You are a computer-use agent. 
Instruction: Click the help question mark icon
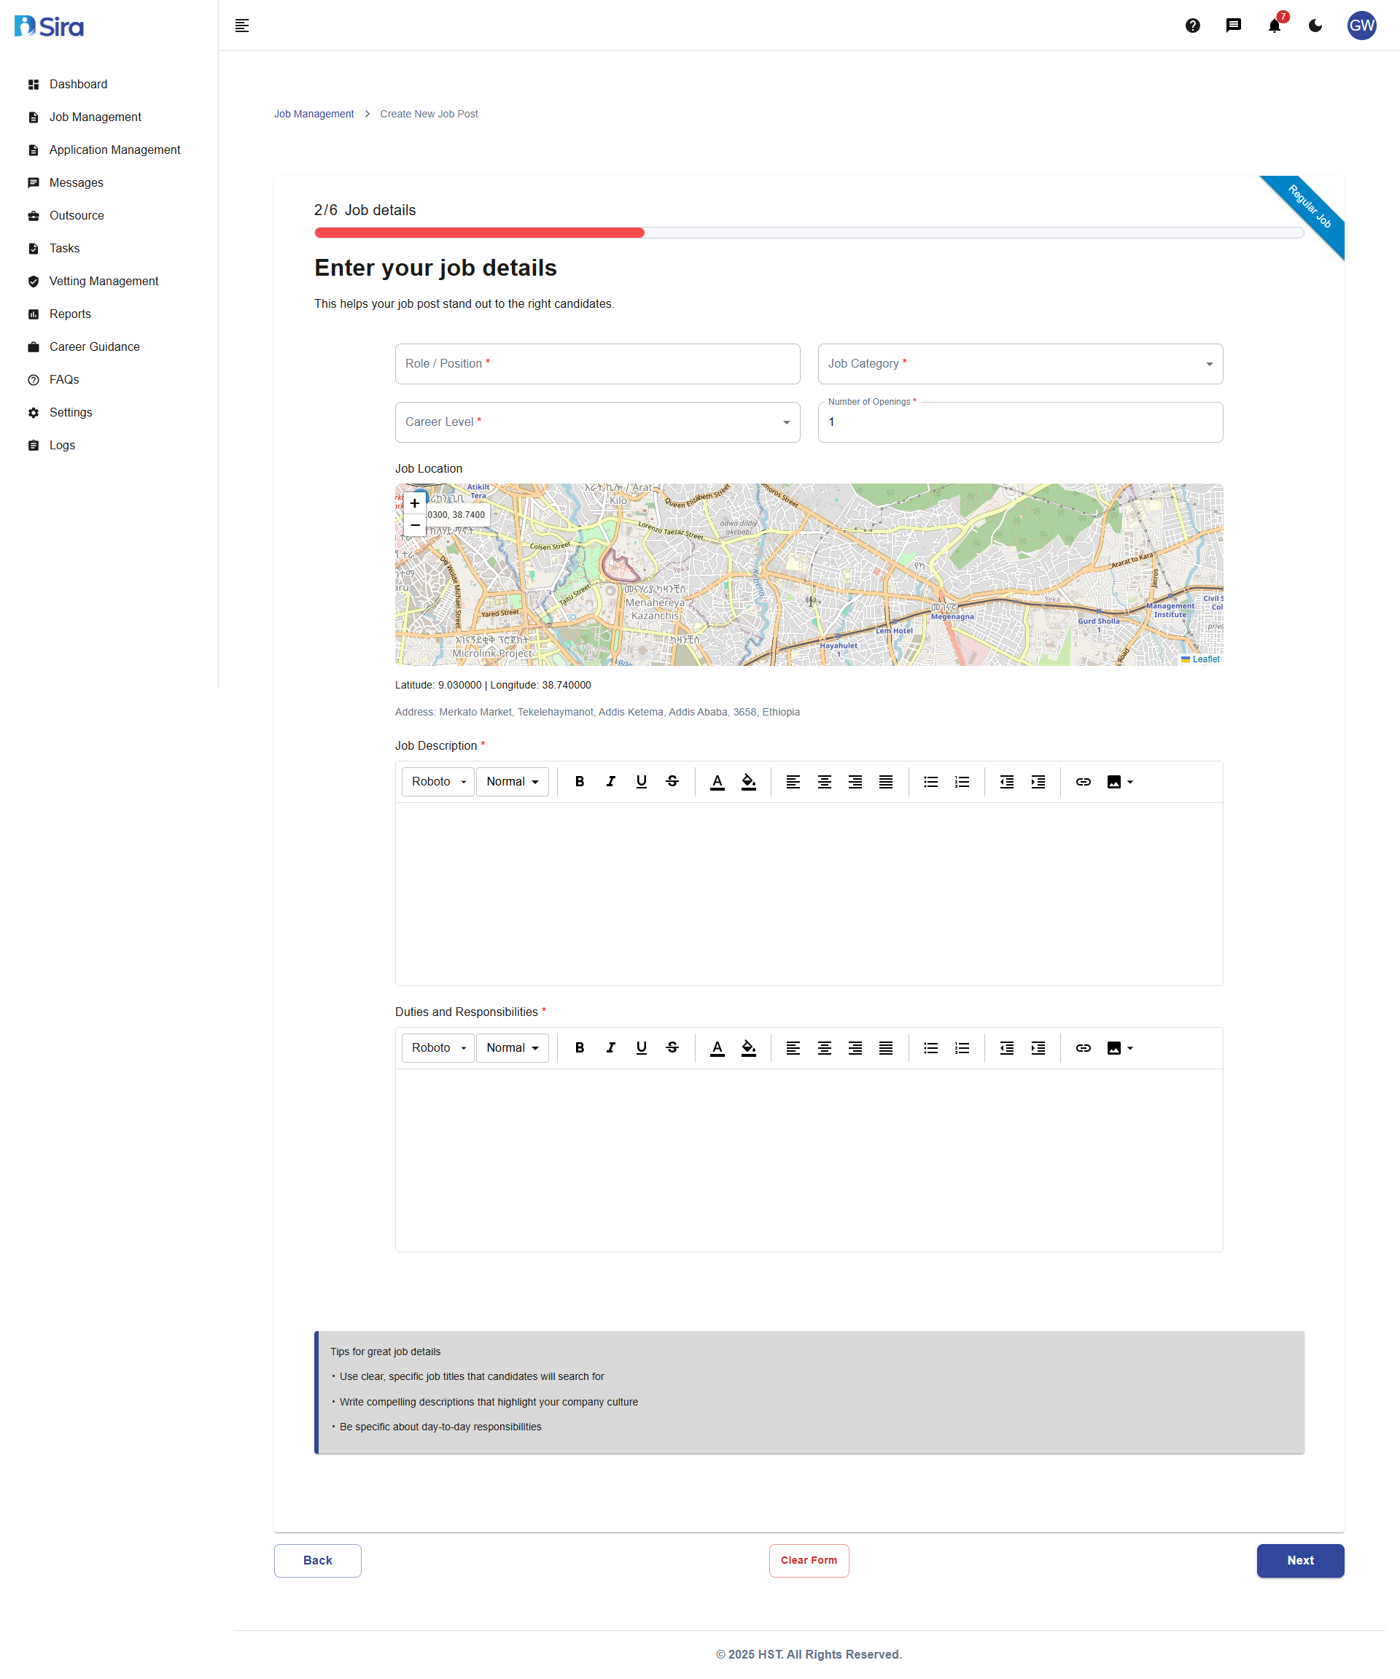[x=1192, y=26]
